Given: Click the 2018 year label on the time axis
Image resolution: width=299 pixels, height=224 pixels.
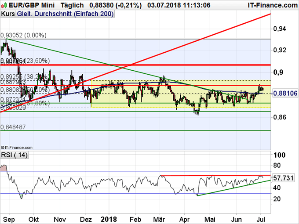Looking at the screenshot, I should click(109, 219).
